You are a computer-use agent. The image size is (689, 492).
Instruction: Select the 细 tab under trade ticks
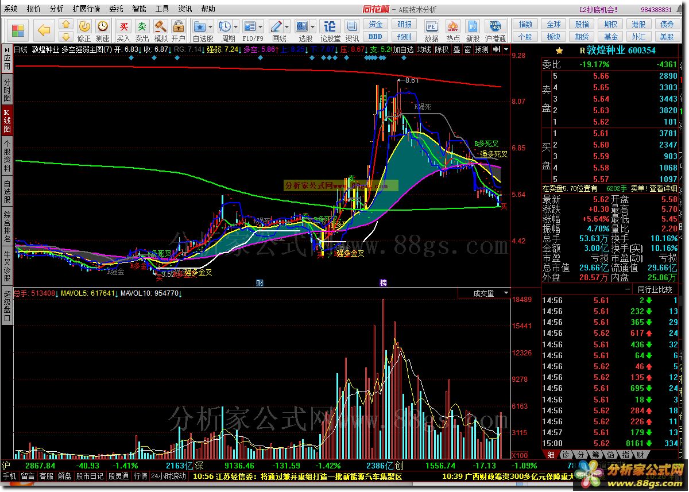pos(551,455)
